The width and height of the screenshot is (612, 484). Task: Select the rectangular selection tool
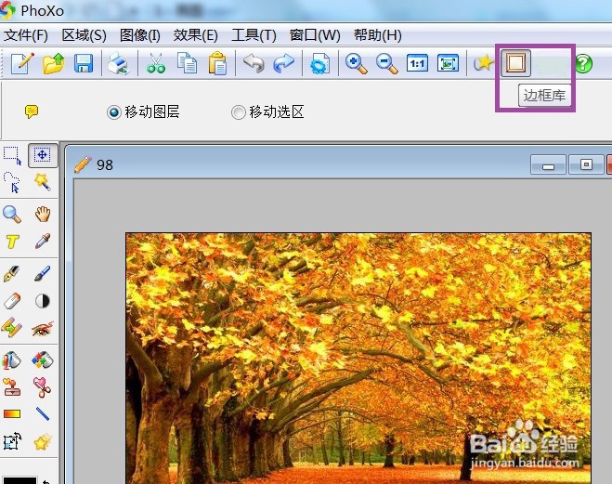(12, 155)
